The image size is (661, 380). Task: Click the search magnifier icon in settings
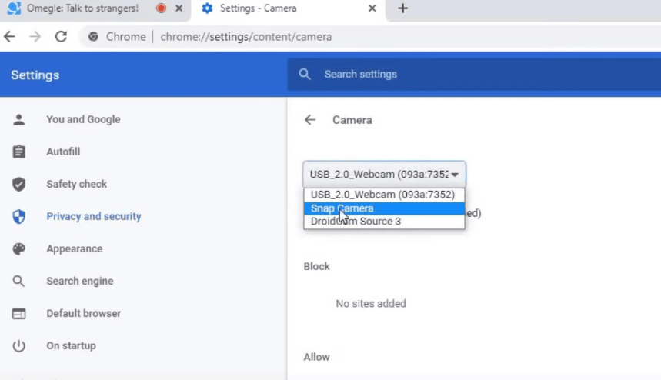coord(305,75)
